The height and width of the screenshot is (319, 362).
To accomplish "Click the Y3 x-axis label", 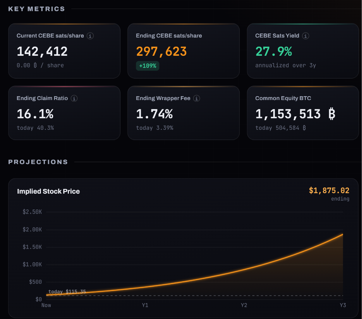I will 343,305.
